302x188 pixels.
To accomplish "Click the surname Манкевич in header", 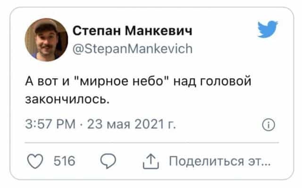I will (159, 31).
